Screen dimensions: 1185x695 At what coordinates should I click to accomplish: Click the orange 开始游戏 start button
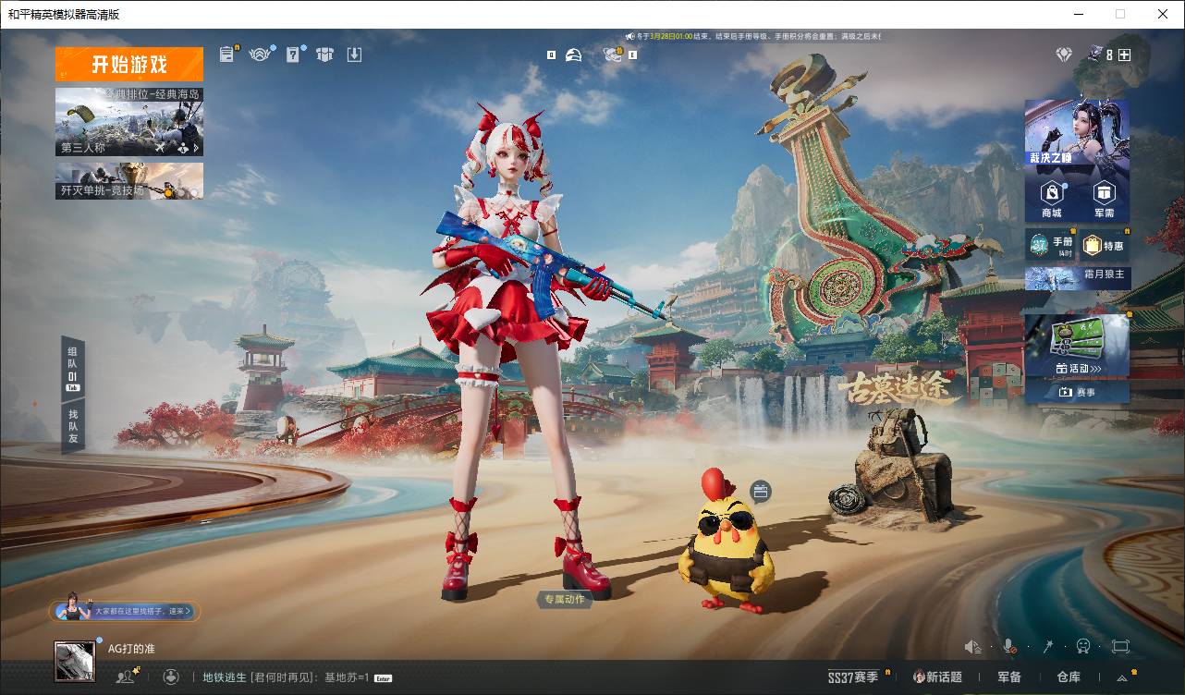pyautogui.click(x=129, y=65)
